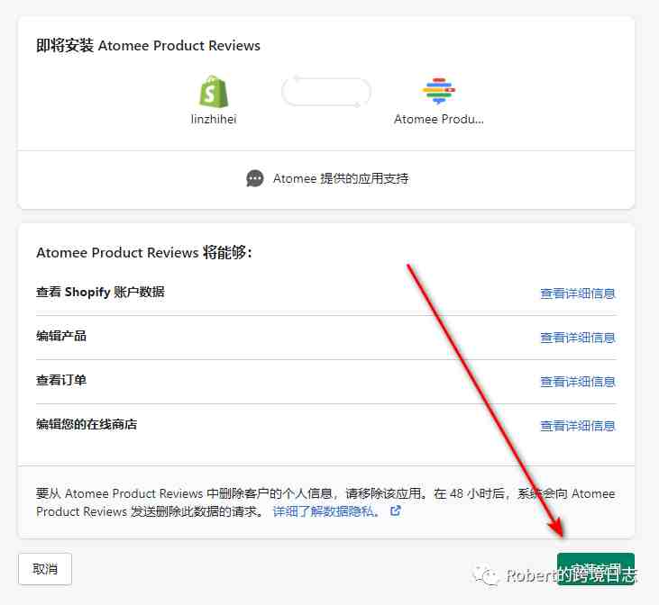Click the Atomee Produ... app name label
The width and height of the screenshot is (659, 605).
click(x=439, y=119)
